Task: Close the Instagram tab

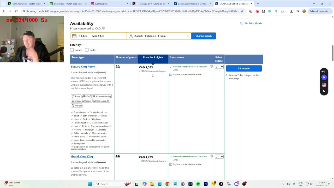Action: (x=127, y=4)
